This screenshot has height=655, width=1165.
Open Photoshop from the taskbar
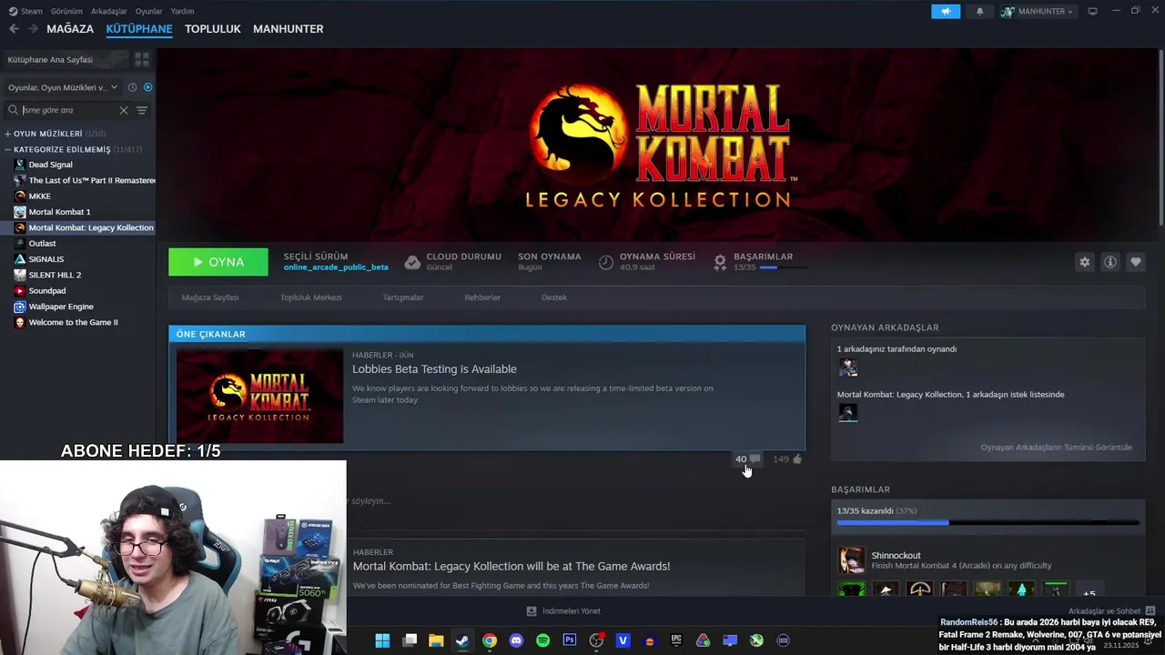pyautogui.click(x=570, y=640)
